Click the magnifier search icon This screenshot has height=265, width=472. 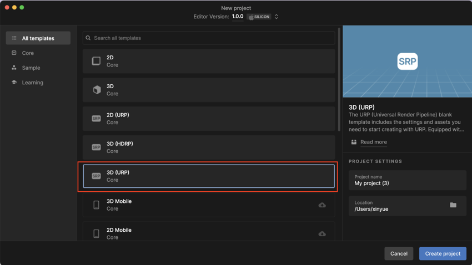pos(88,38)
